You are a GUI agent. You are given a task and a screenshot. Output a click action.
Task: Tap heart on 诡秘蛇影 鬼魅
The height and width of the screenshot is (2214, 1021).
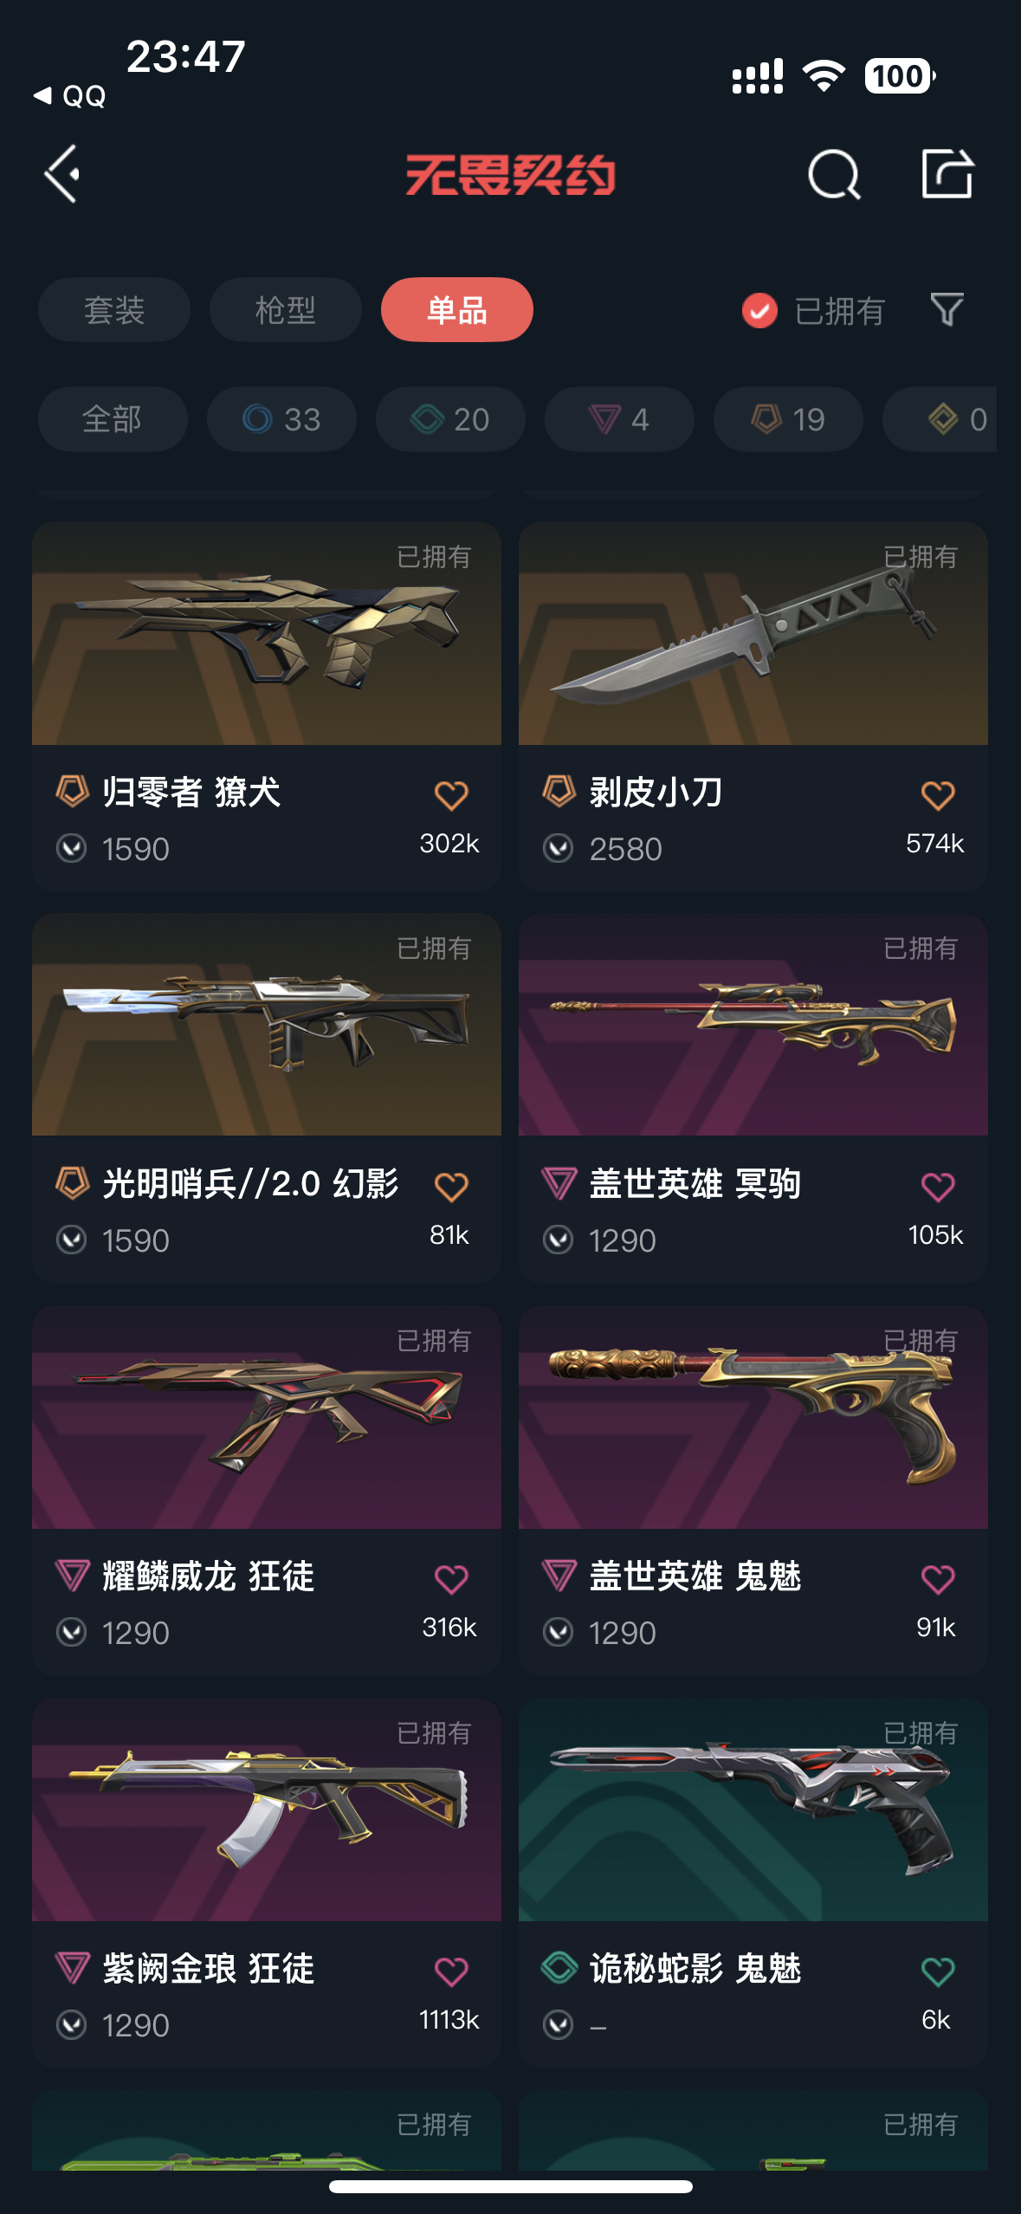[938, 1971]
